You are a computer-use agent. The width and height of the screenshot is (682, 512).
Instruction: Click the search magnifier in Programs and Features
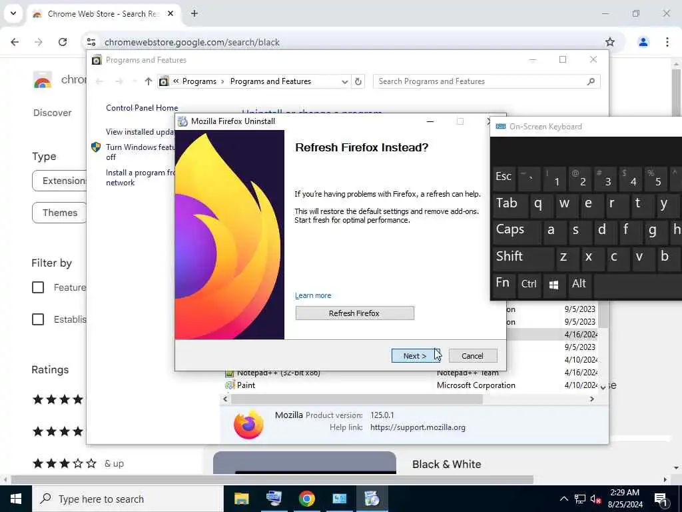point(591,81)
